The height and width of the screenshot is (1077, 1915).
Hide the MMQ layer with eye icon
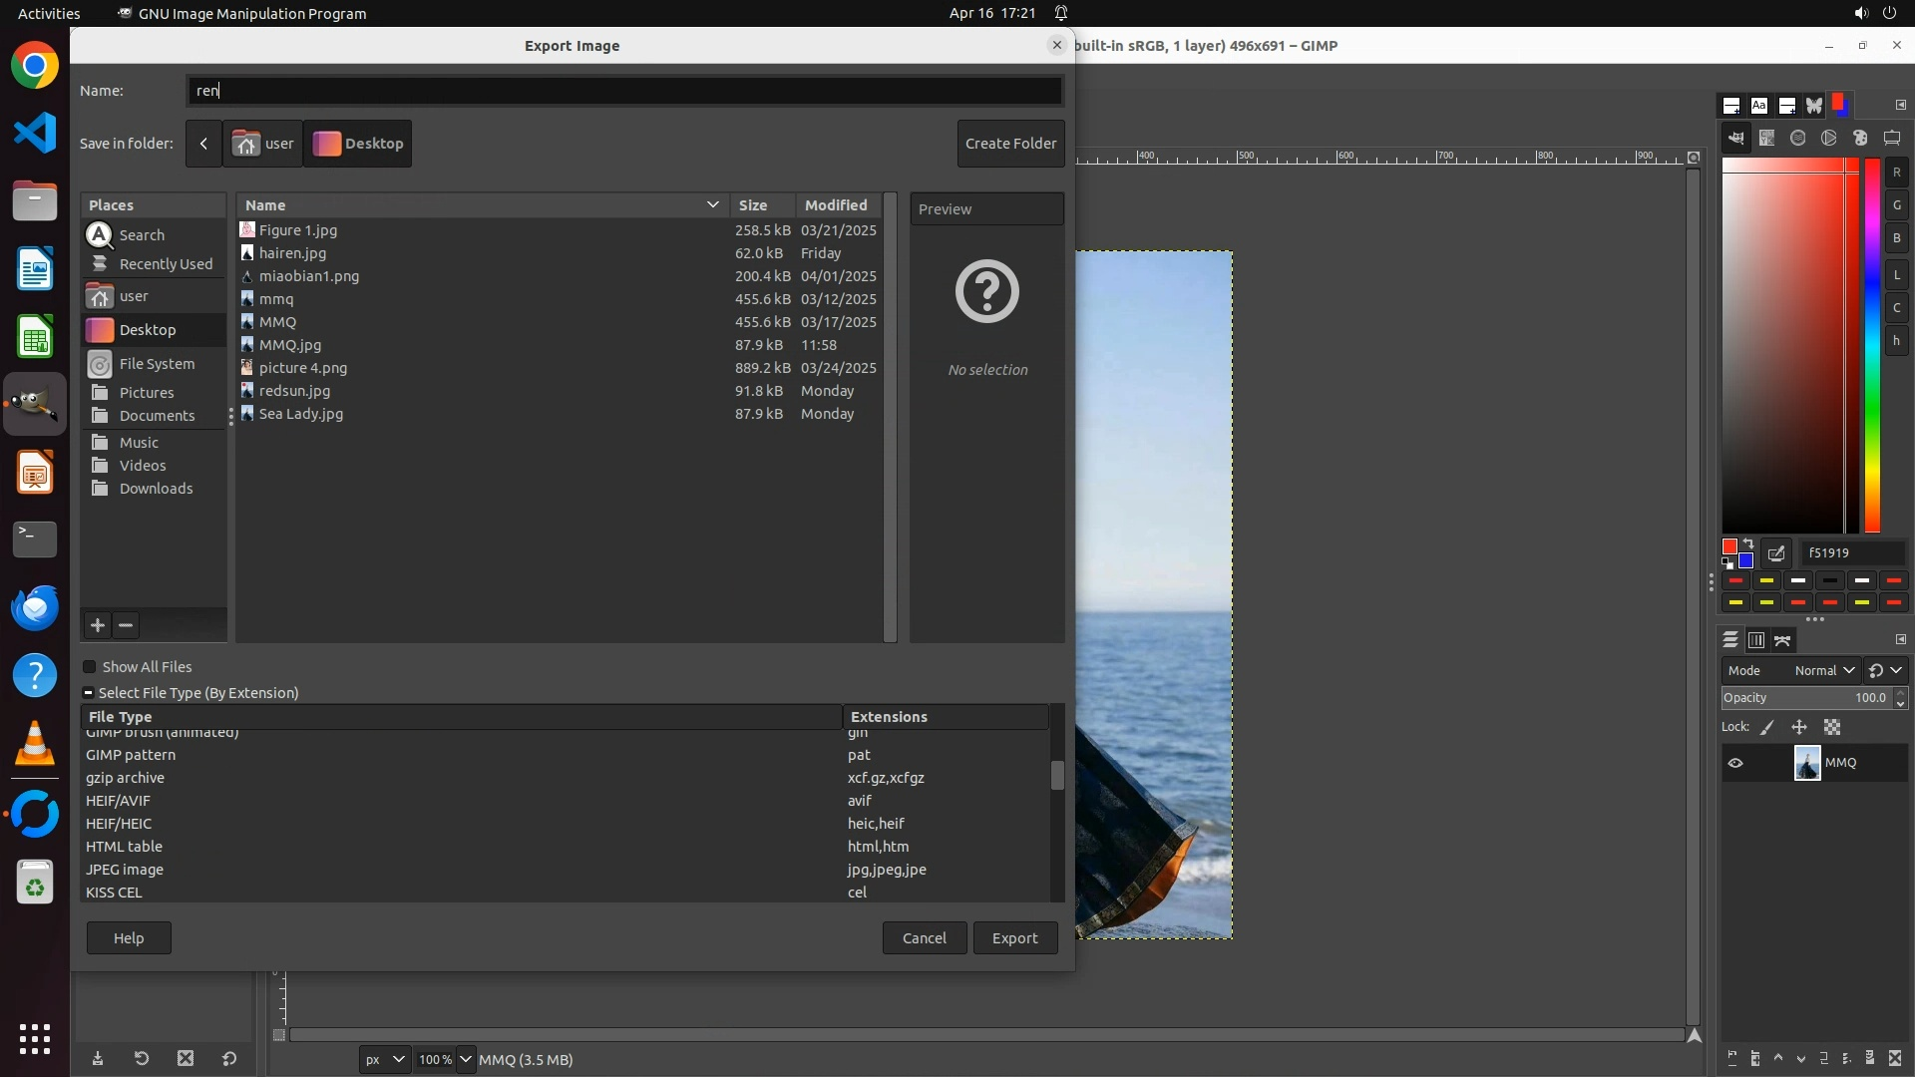point(1735,763)
